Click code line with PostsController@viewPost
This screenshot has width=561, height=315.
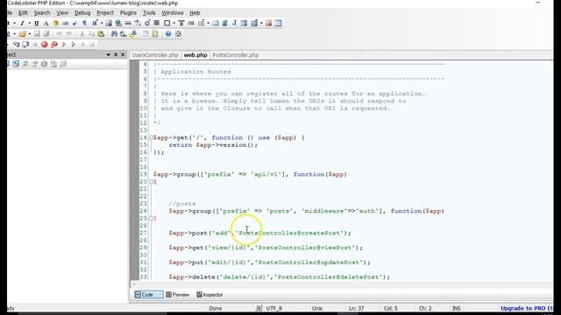tap(266, 248)
